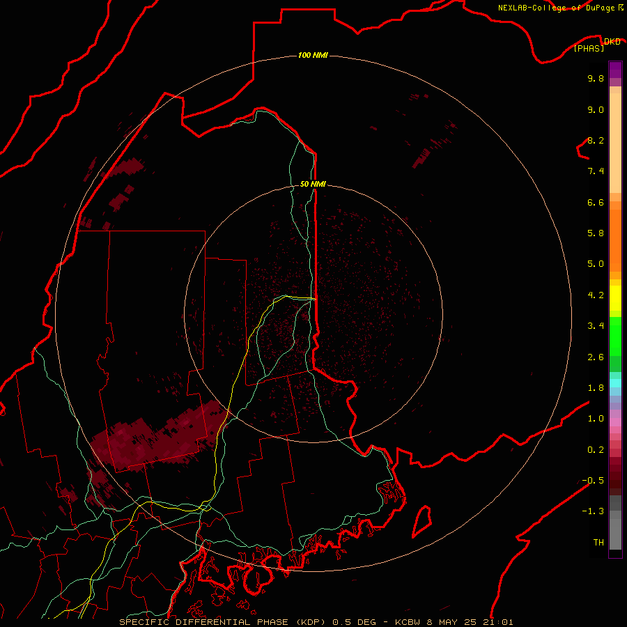This screenshot has height=627, width=627.
Task: Click the 50 NMI range ring label
Action: click(x=313, y=184)
